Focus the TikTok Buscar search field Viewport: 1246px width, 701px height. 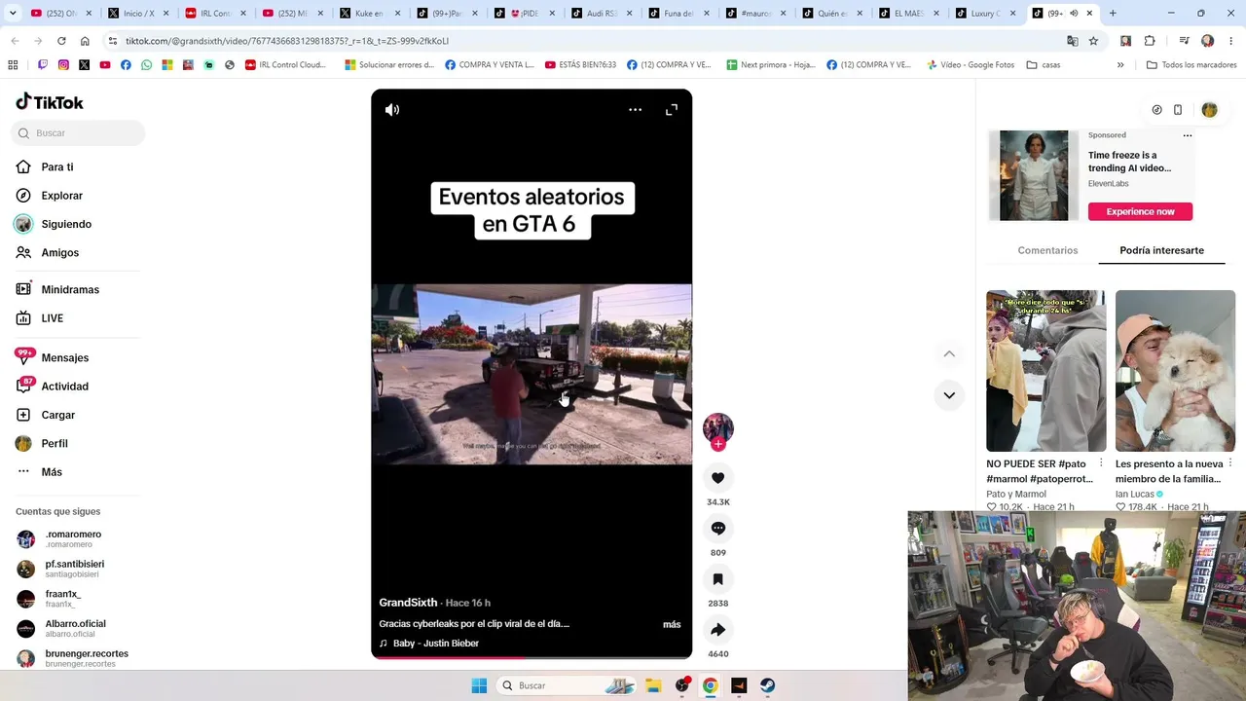[78, 133]
